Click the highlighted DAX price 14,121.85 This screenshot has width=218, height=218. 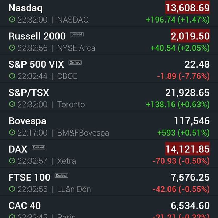point(187,149)
